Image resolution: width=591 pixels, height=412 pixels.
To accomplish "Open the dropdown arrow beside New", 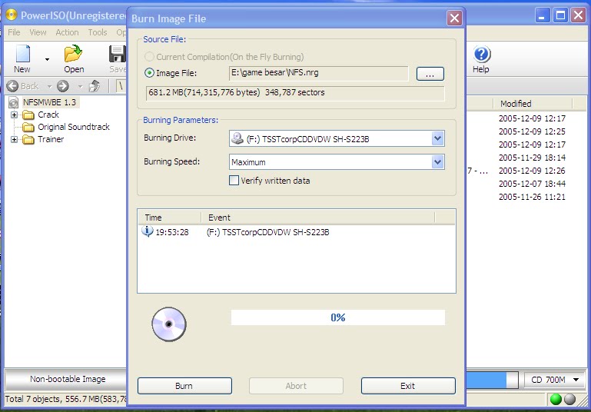I will point(47,59).
